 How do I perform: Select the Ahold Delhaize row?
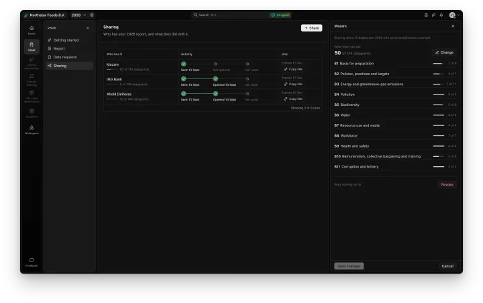click(x=213, y=97)
